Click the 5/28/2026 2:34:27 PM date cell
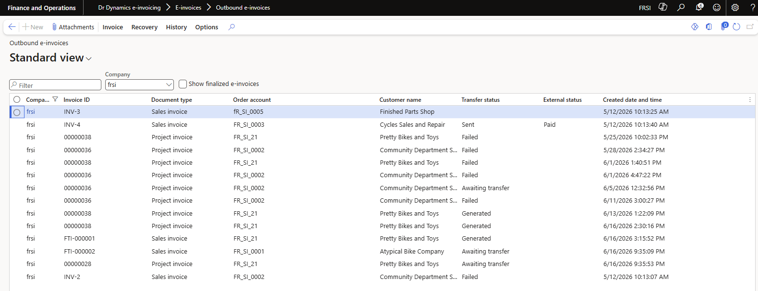This screenshot has height=291, width=758. tap(634, 150)
